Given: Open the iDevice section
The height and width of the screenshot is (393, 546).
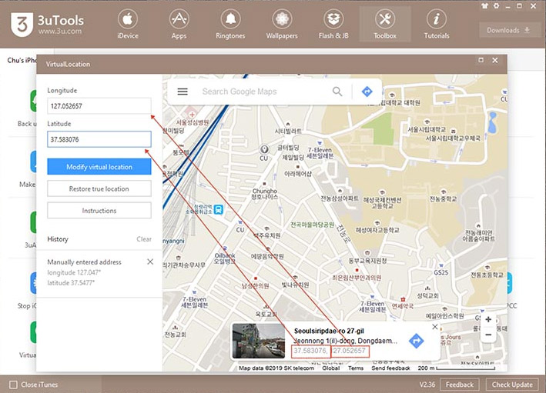Looking at the screenshot, I should coord(127,24).
